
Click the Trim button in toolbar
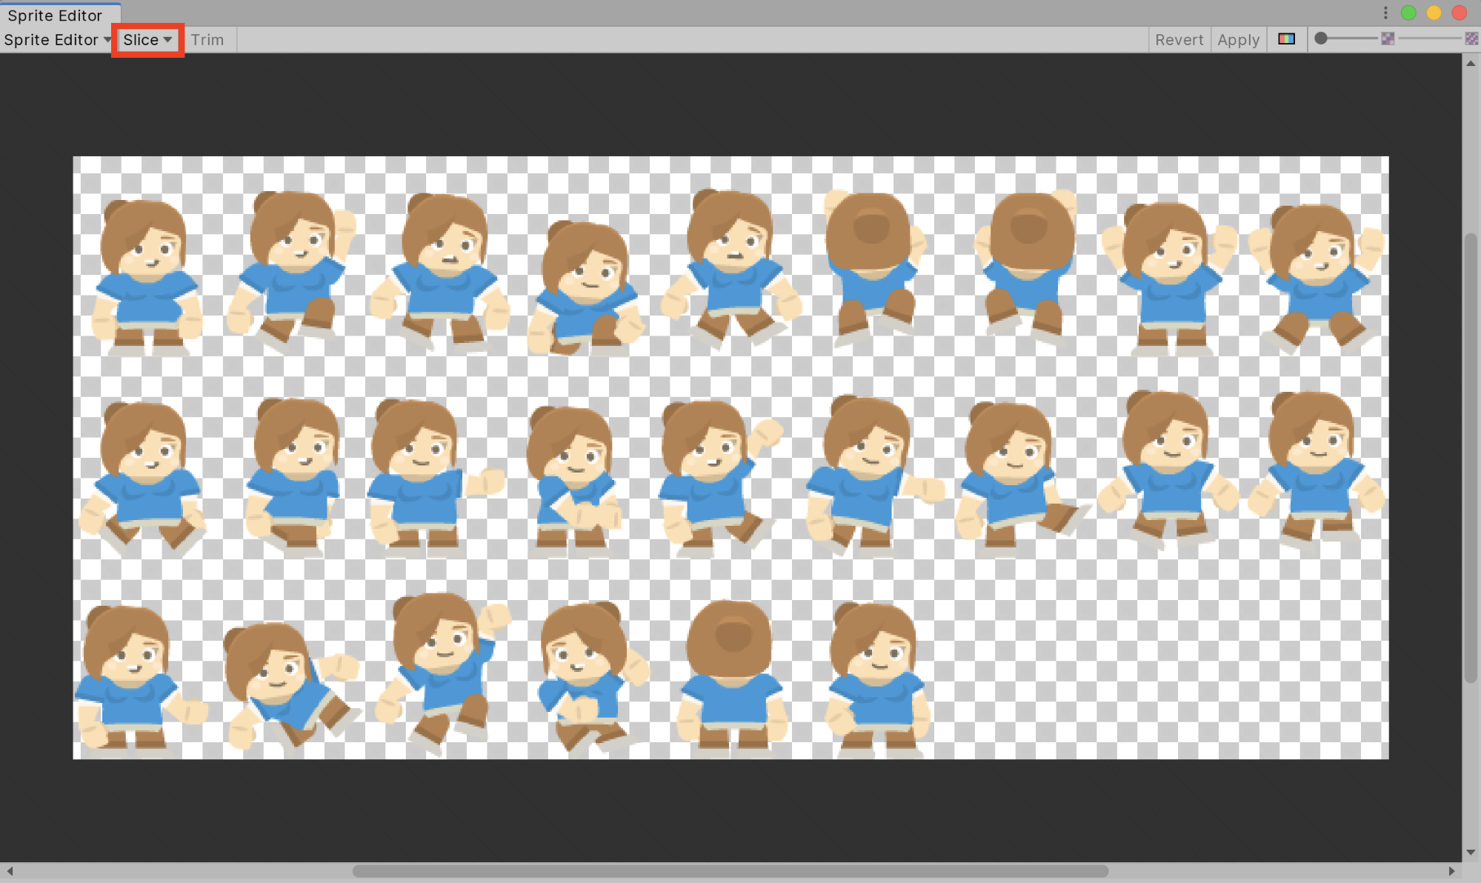coord(207,40)
